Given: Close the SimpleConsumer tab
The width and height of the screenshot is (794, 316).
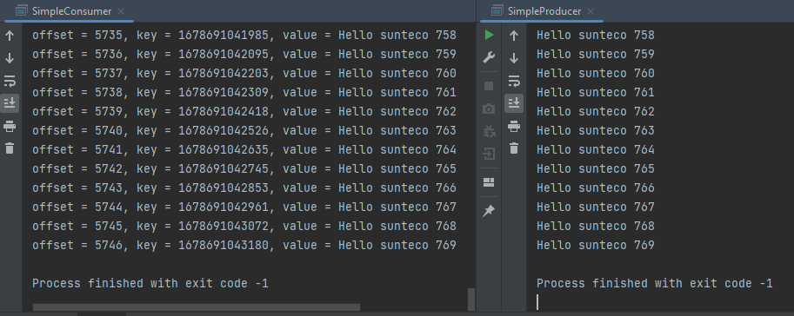Looking at the screenshot, I should pyautogui.click(x=121, y=11).
